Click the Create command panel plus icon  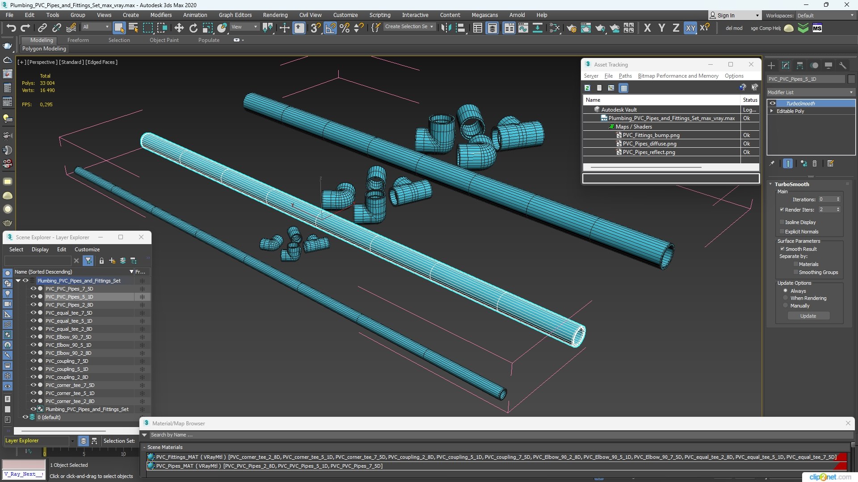[x=771, y=66]
